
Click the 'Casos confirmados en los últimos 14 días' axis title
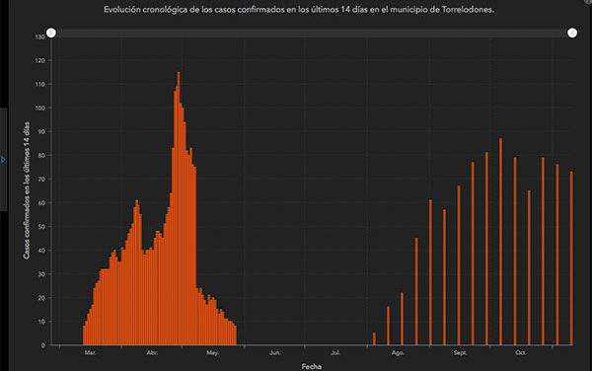[x=27, y=190]
